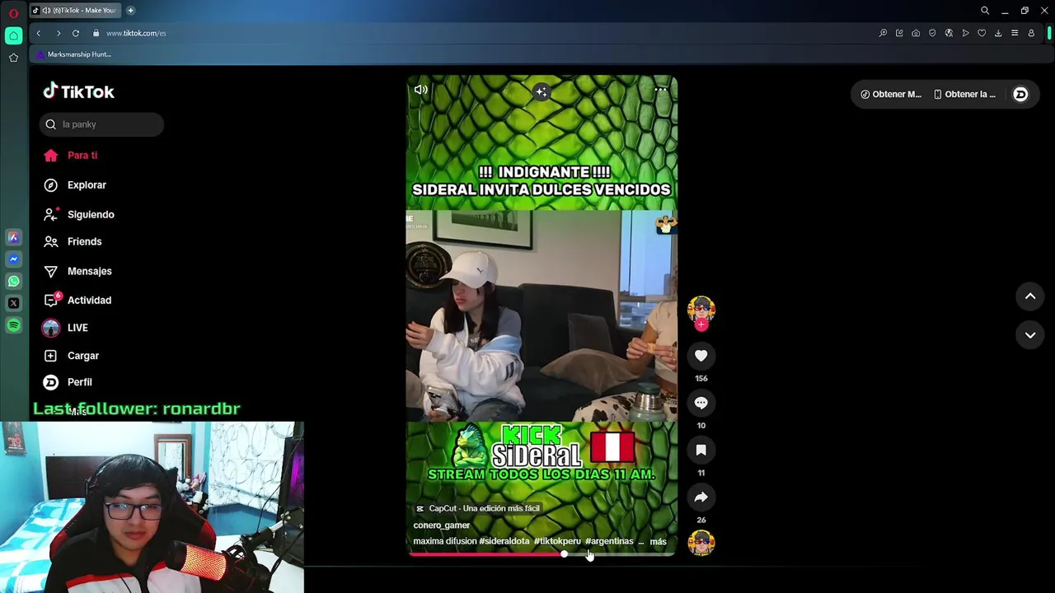The width and height of the screenshot is (1055, 593).
Task: Click the TikTok search field
Action: (101, 124)
